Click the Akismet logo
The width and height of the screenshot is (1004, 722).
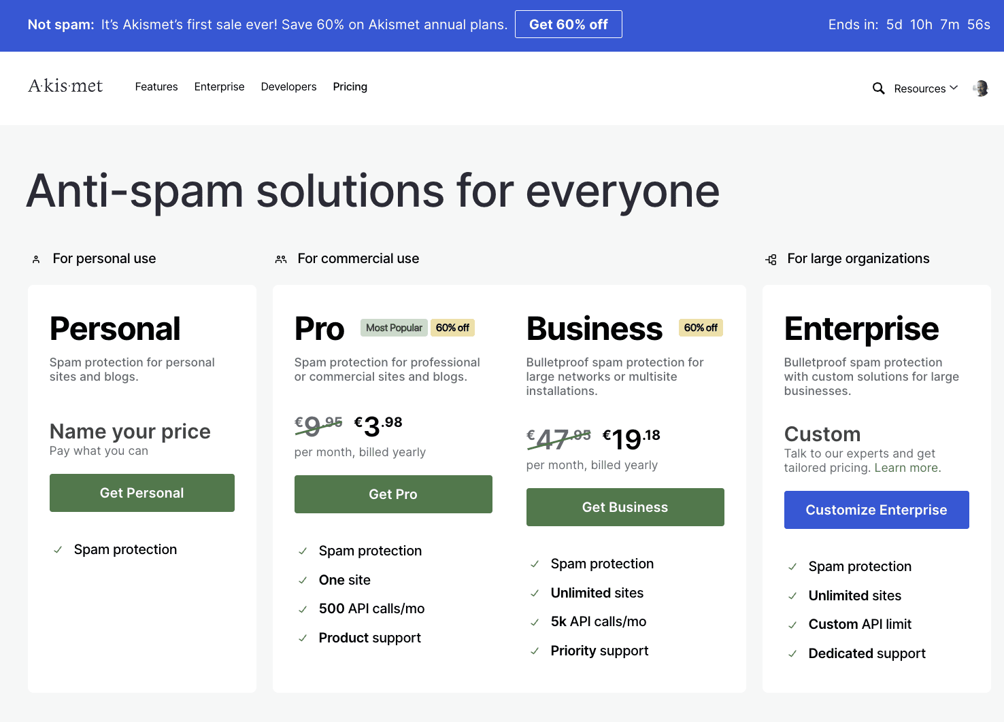pyautogui.click(x=65, y=86)
